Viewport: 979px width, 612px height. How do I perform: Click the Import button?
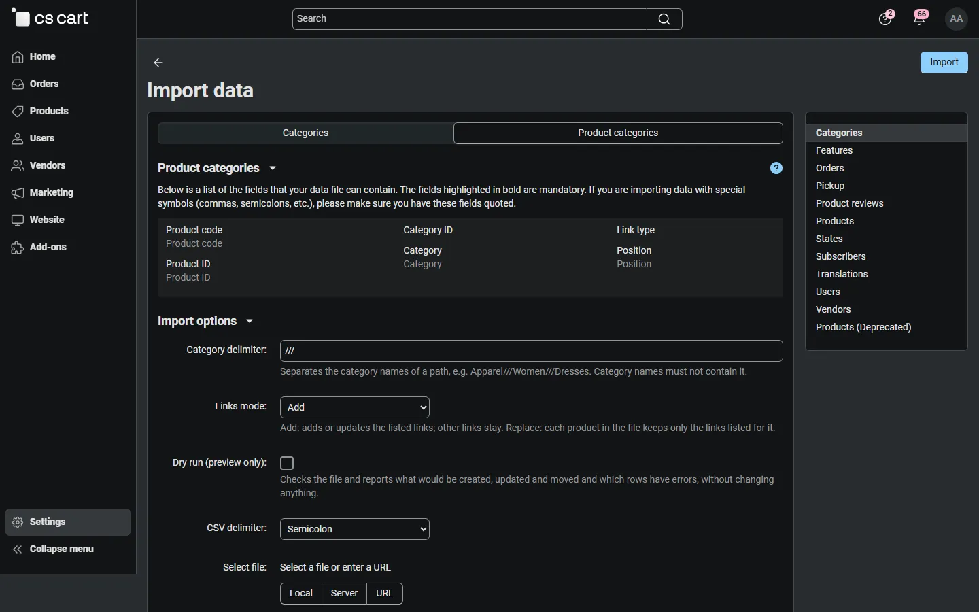click(944, 63)
